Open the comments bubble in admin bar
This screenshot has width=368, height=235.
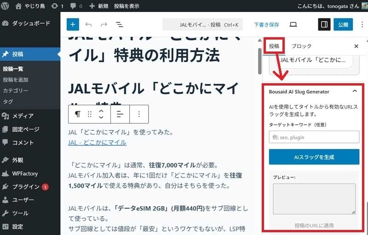tap(76, 6)
